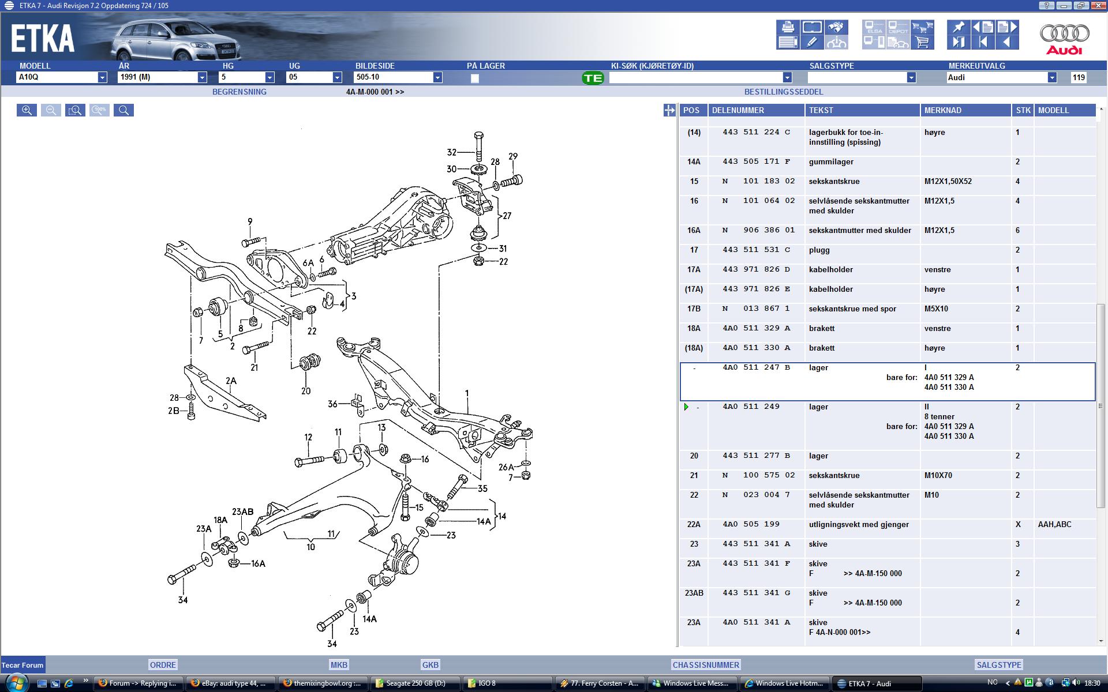
Task: Expand the KI-SØK vehicle ID dropdown
Action: click(787, 77)
